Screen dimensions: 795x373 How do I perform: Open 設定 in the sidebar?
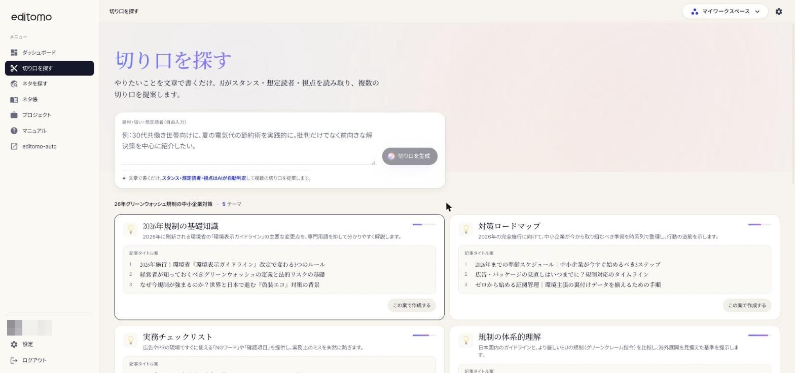(49, 344)
